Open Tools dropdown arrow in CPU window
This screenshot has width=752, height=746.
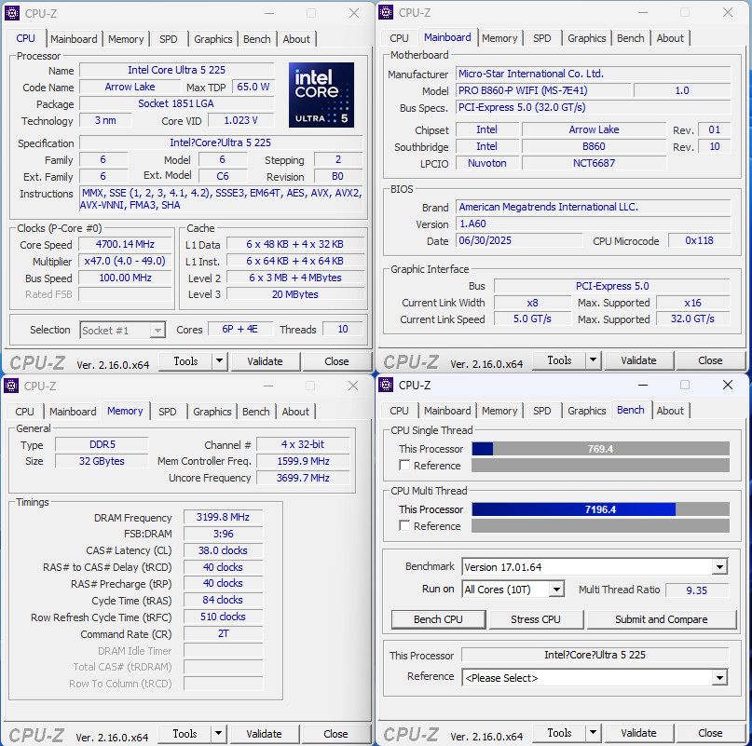pos(220,361)
